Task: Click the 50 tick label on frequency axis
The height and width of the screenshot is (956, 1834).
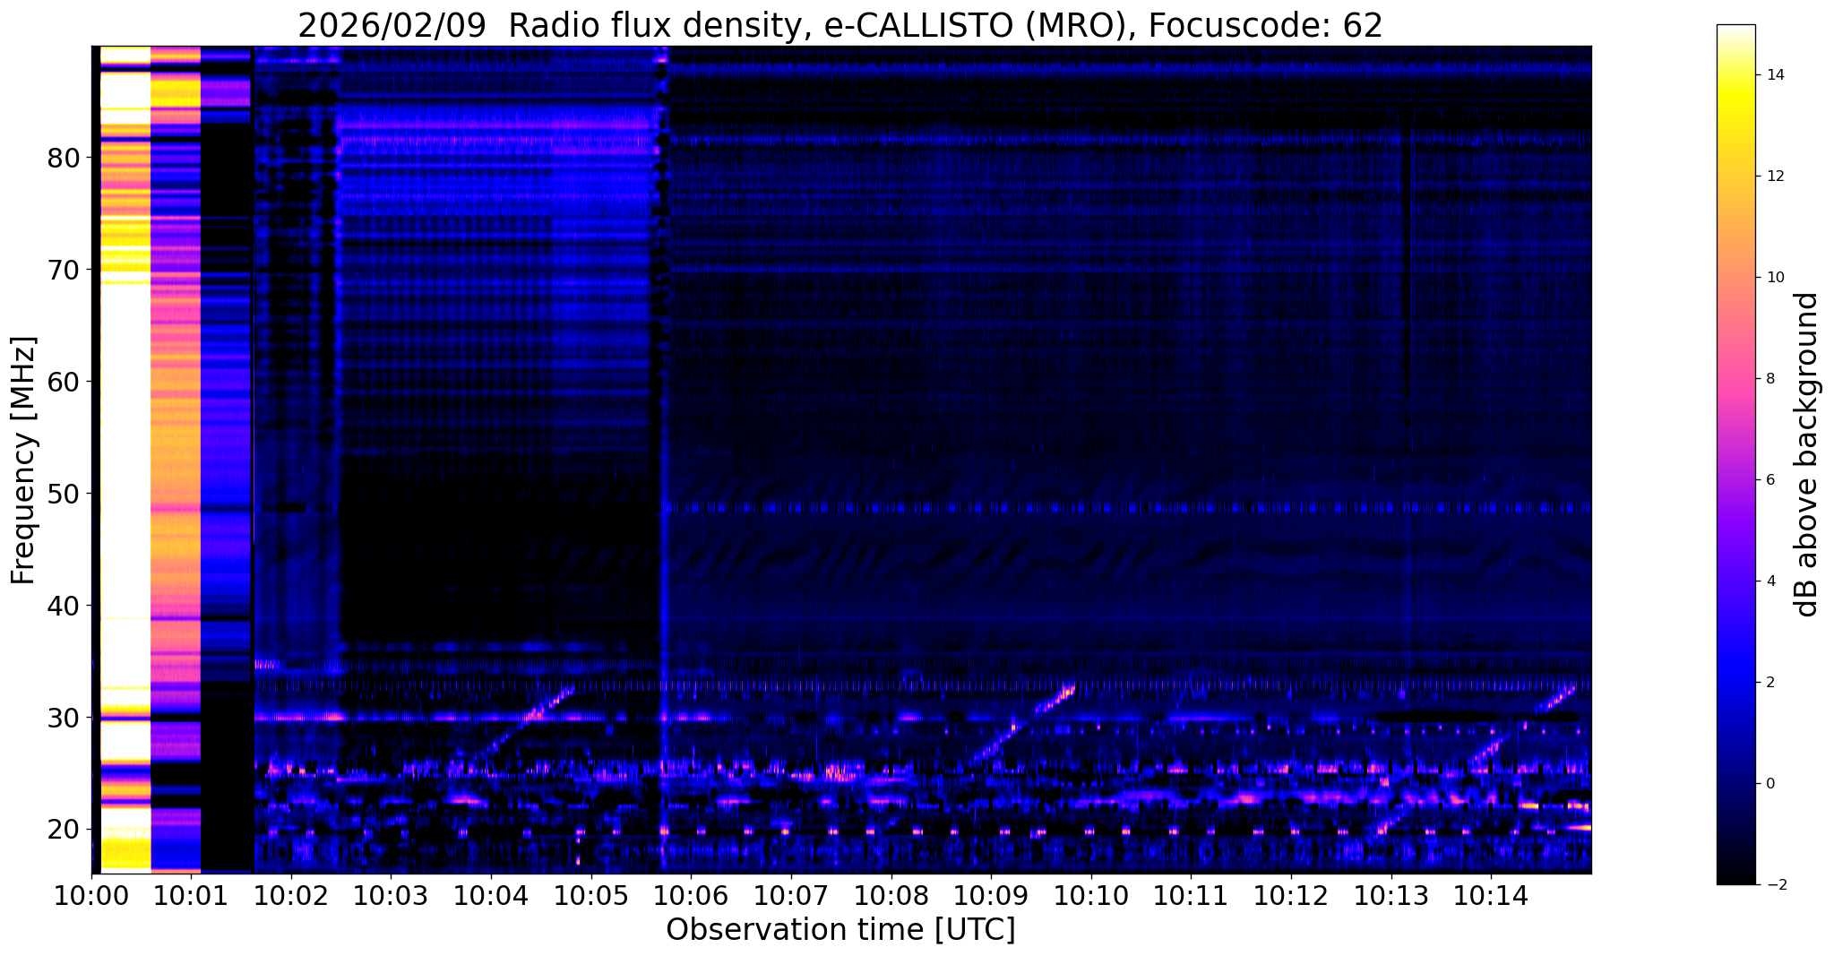Action: pyautogui.click(x=63, y=494)
